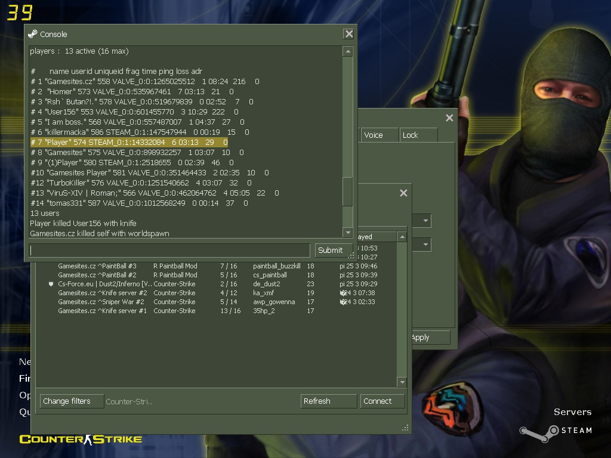611x458 pixels.
Task: Click the VAC shield icon beside Cs-Force.eu server
Action: (51, 284)
